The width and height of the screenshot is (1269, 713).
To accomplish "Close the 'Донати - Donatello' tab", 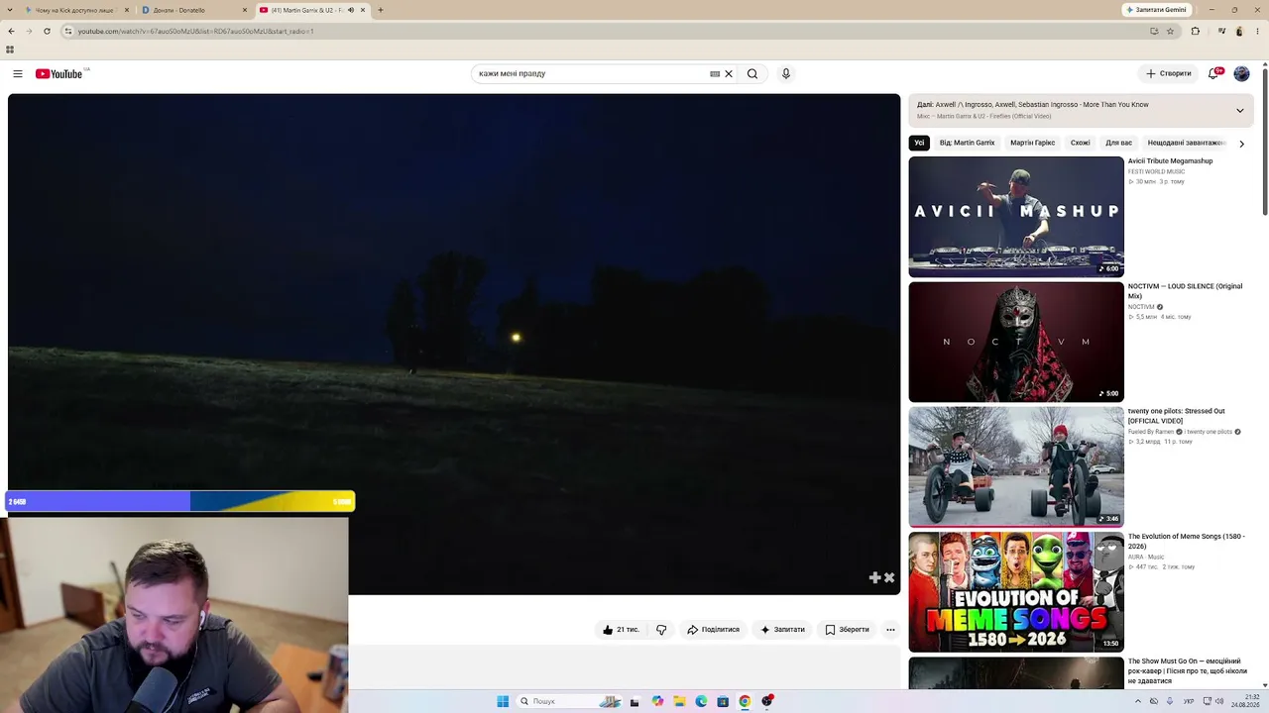I will 245,10.
